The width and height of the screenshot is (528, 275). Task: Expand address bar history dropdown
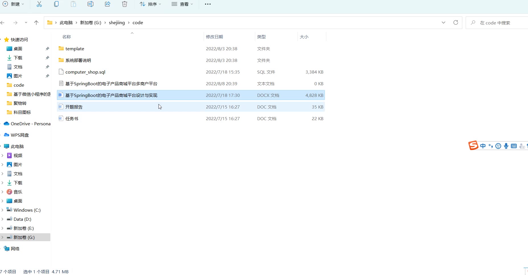pyautogui.click(x=444, y=22)
